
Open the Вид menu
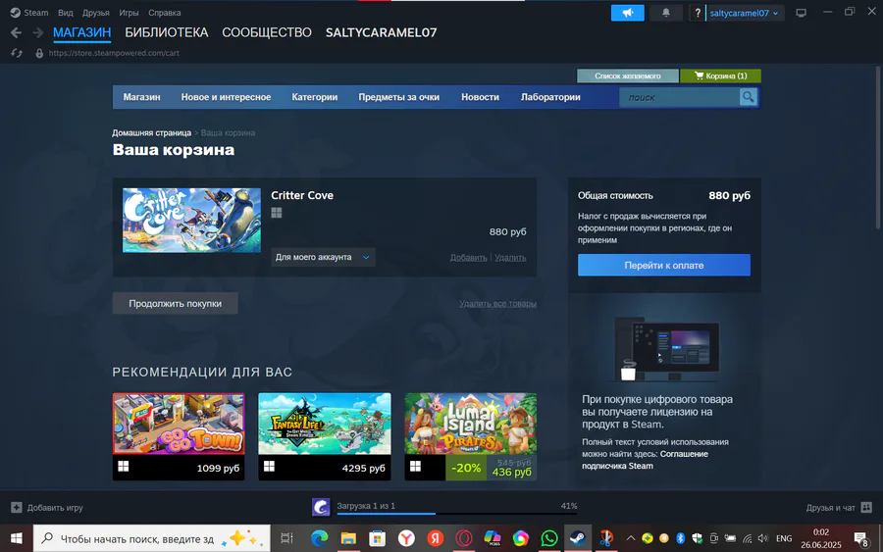(x=66, y=13)
